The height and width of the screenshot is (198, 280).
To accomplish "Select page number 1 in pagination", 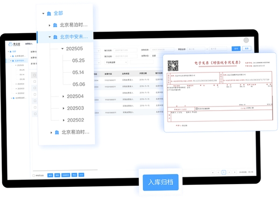I will tap(224, 172).
